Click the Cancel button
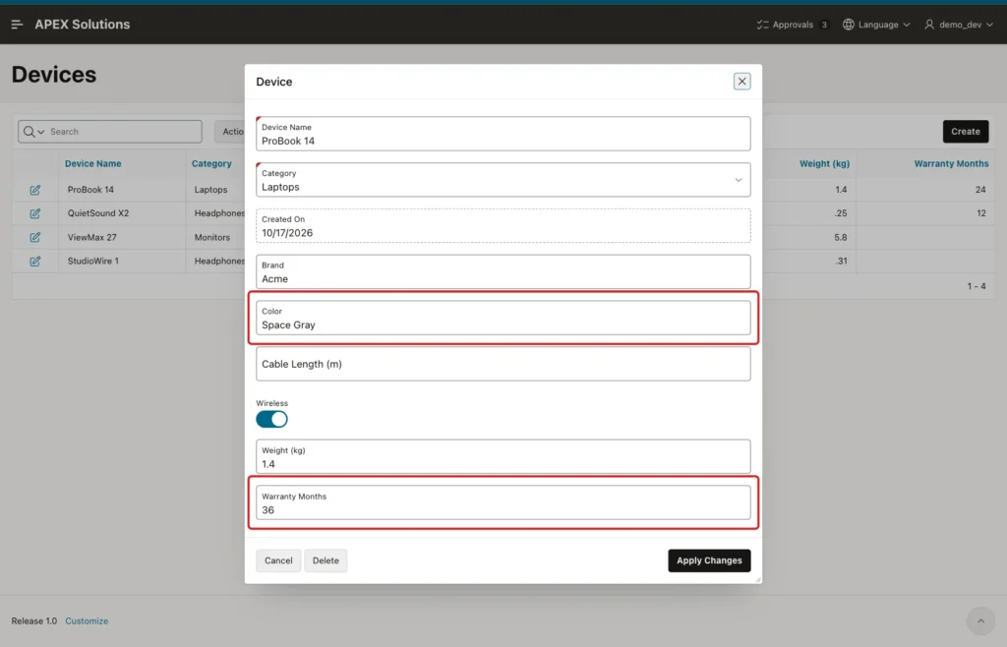Screen dimensions: 1007x647 [278, 560]
